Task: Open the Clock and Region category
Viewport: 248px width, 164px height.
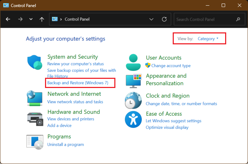Action: (x=168, y=96)
